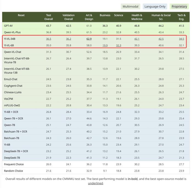
Task: Click the underlined word in the caption
Action: [x=95, y=183]
